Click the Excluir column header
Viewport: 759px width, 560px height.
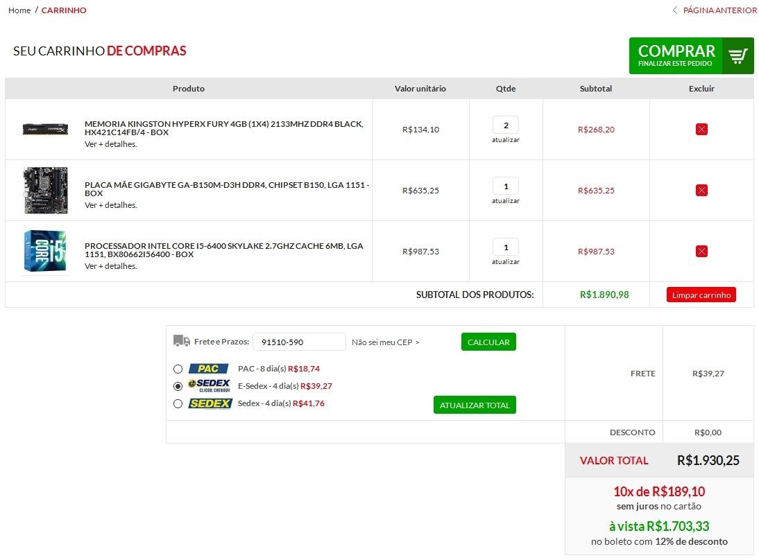point(701,89)
